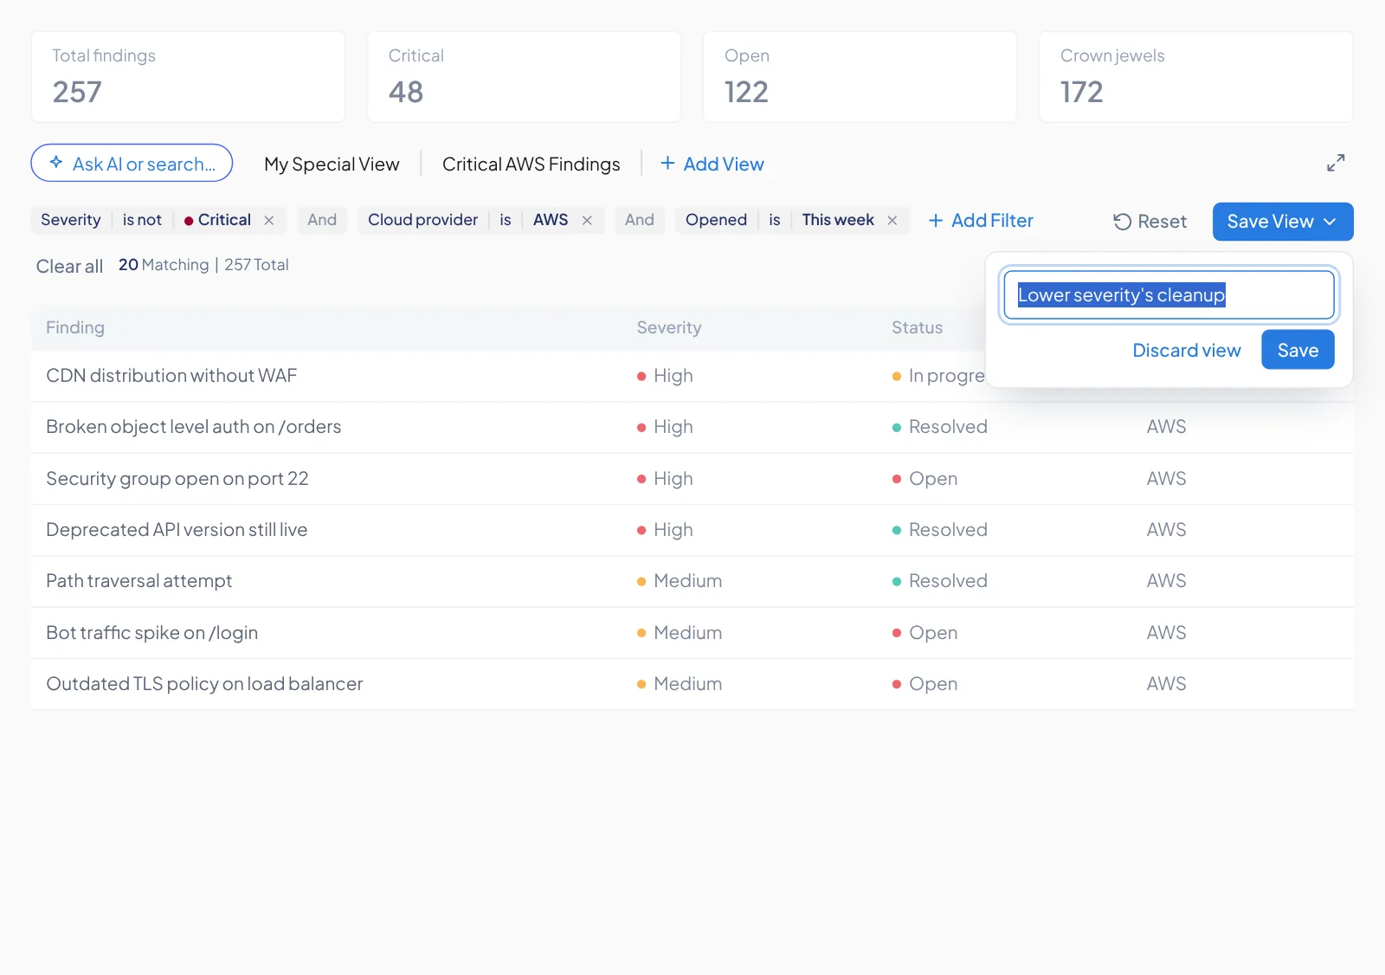1385x975 pixels.
Task: Focus the view name input field
Action: 1169,295
